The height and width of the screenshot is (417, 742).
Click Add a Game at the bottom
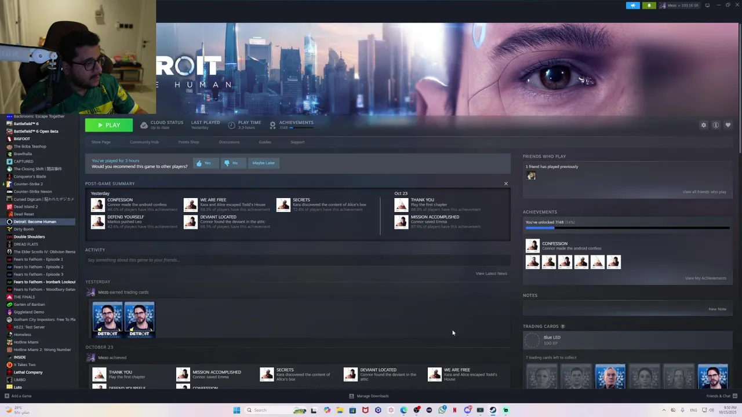pyautogui.click(x=18, y=396)
